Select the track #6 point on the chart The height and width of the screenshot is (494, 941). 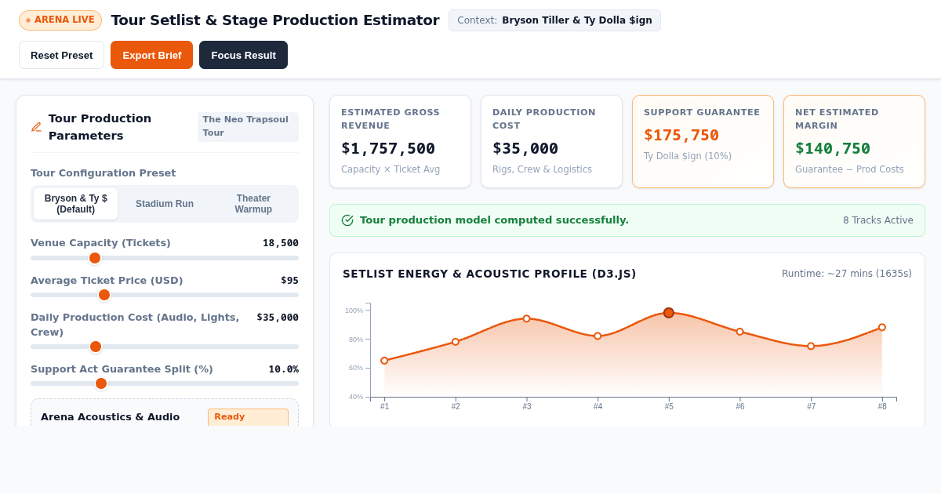(739, 332)
